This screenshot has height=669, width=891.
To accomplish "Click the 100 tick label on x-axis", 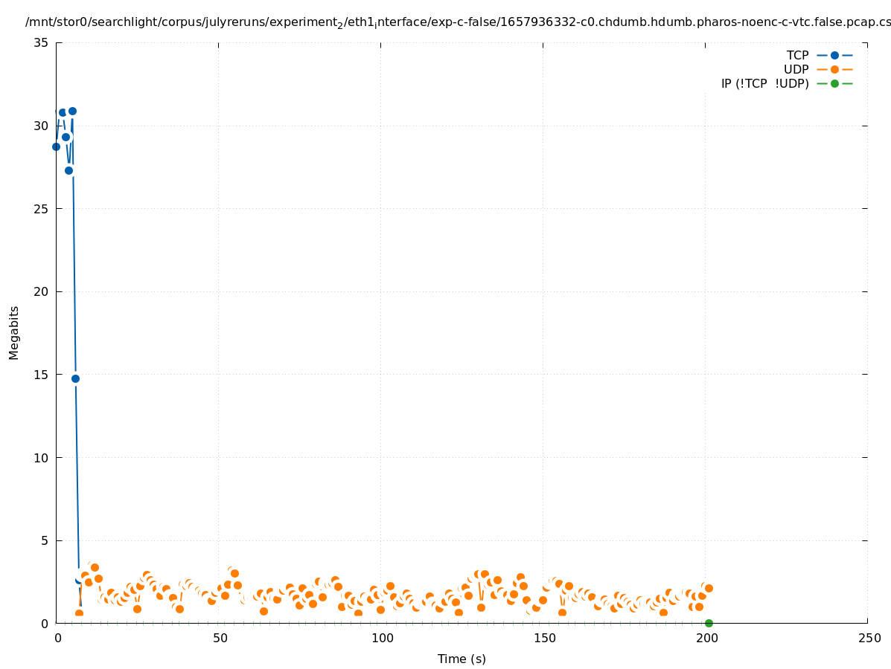I will coord(381,639).
